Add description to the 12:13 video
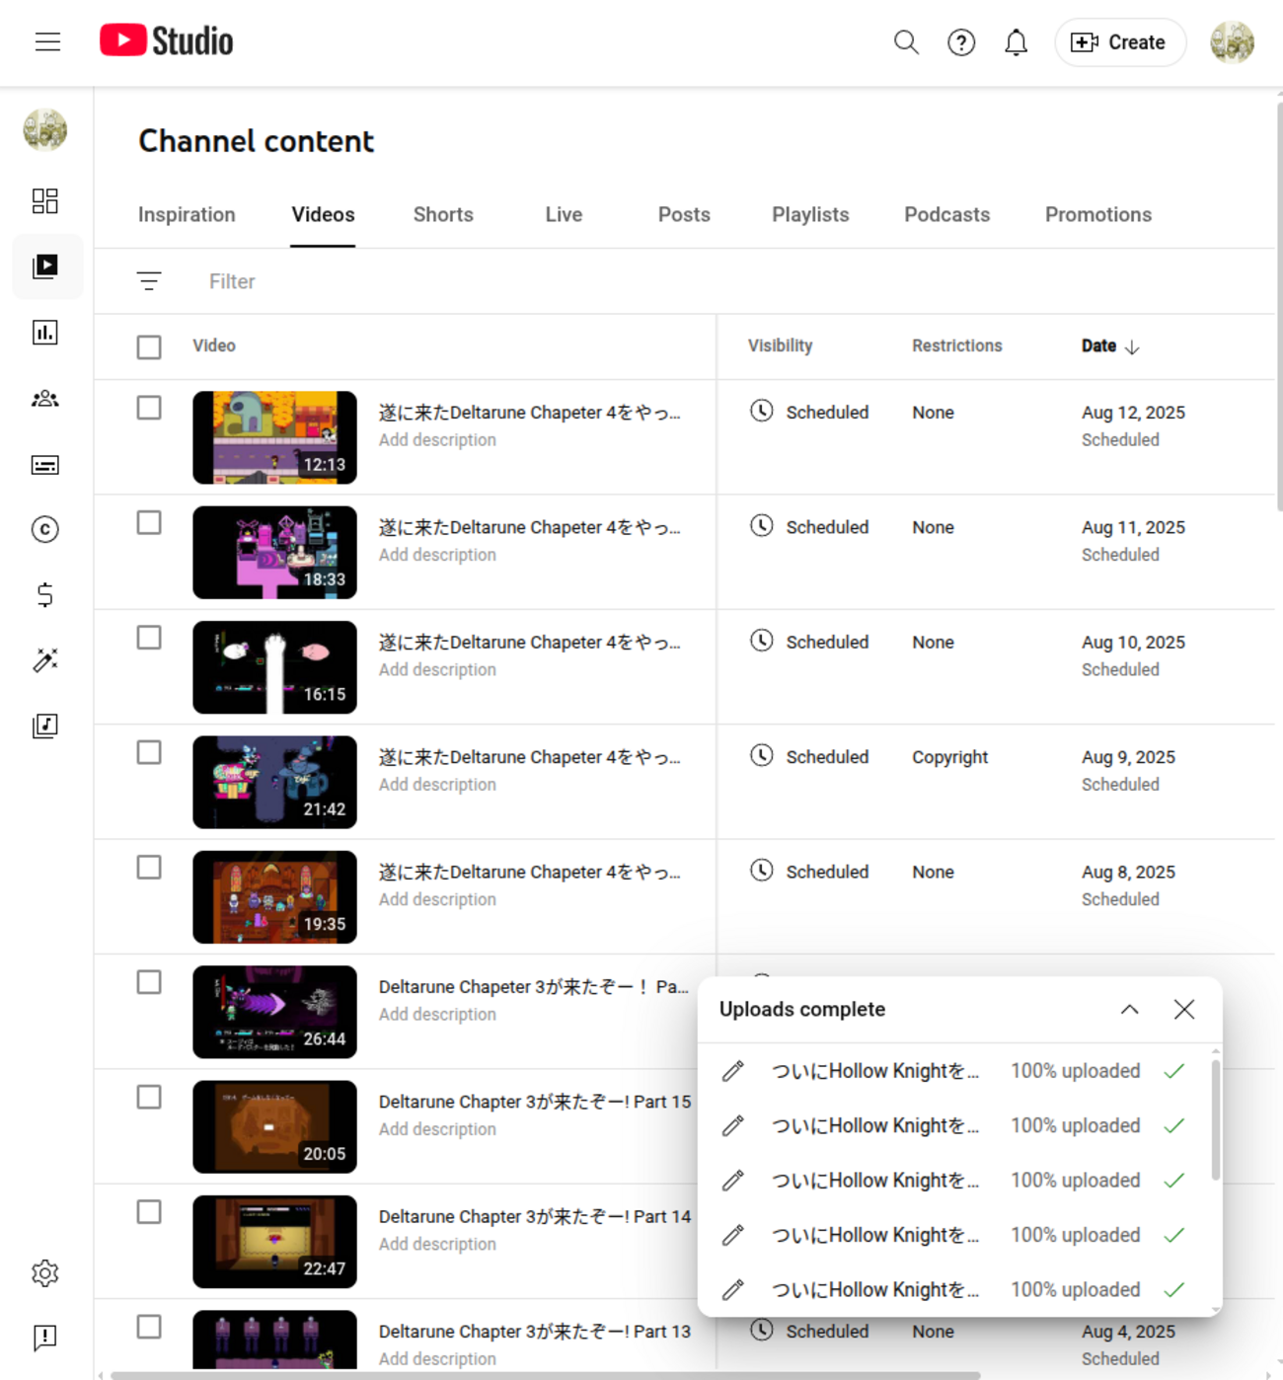The height and width of the screenshot is (1380, 1283). click(437, 440)
